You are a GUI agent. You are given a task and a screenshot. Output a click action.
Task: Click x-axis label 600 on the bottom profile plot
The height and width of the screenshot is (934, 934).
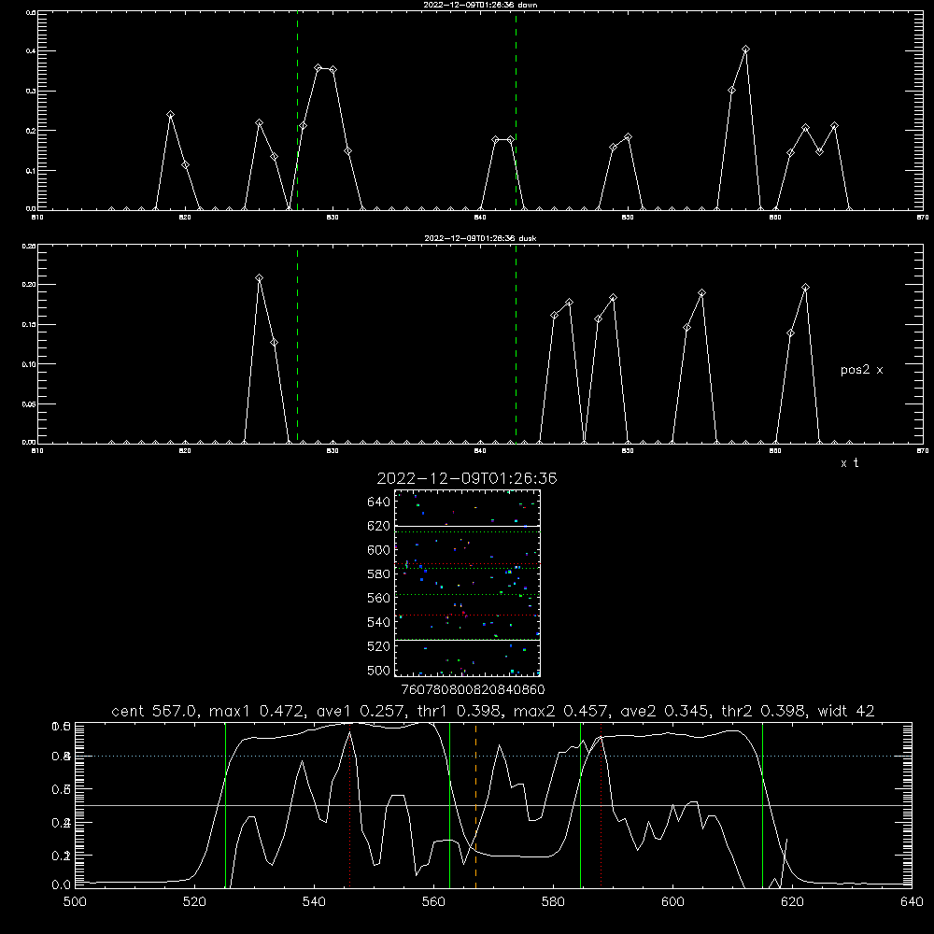pyautogui.click(x=673, y=902)
